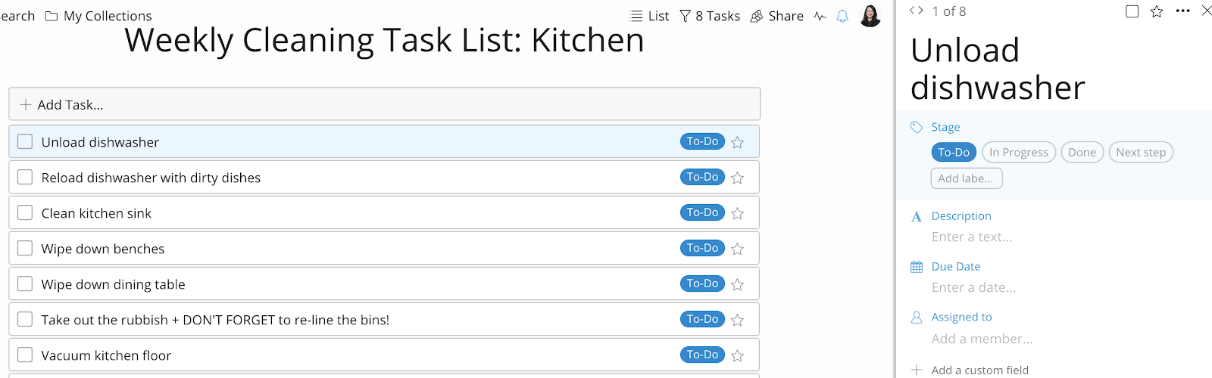Image resolution: width=1212 pixels, height=378 pixels.
Task: Click the code-bracket navigation arrows icon
Action: click(917, 11)
